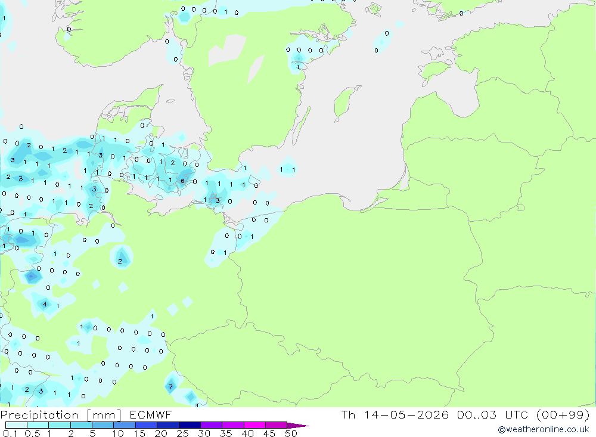Click the legend scale label '0.1'
596x437 pixels.
coord(10,433)
